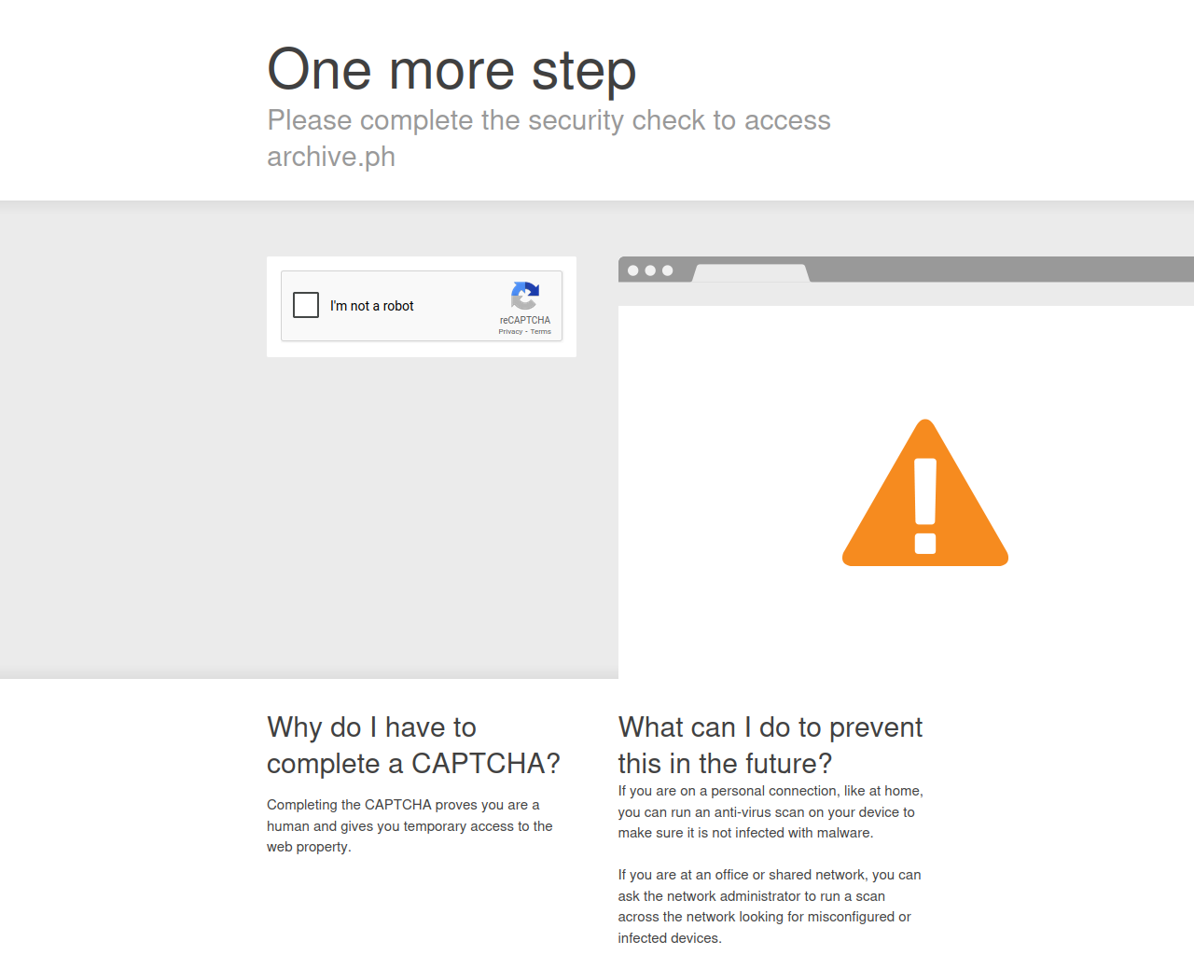Image resolution: width=1194 pixels, height=955 pixels.
Task: Click the personal connection anti-virus paragraph
Action: (x=771, y=812)
